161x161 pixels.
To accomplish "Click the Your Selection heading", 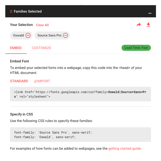I will tap(21, 25).
